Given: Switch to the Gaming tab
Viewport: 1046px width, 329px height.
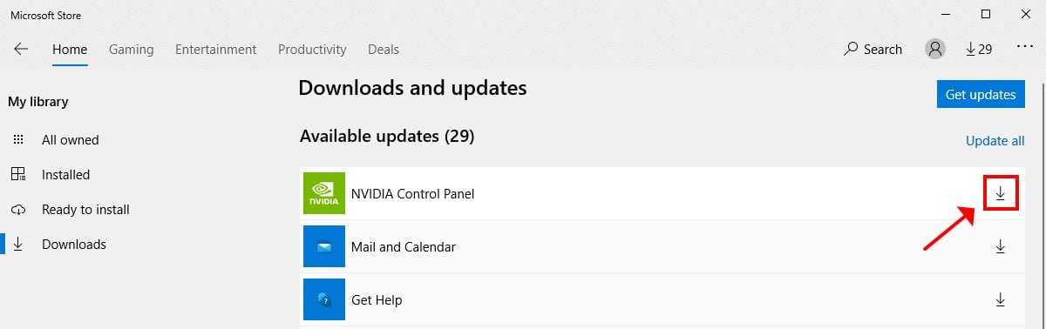Looking at the screenshot, I should [131, 50].
